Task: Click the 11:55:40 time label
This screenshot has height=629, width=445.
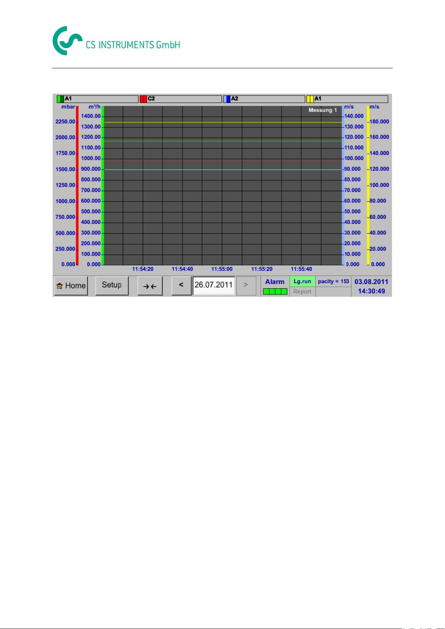Action: click(301, 269)
